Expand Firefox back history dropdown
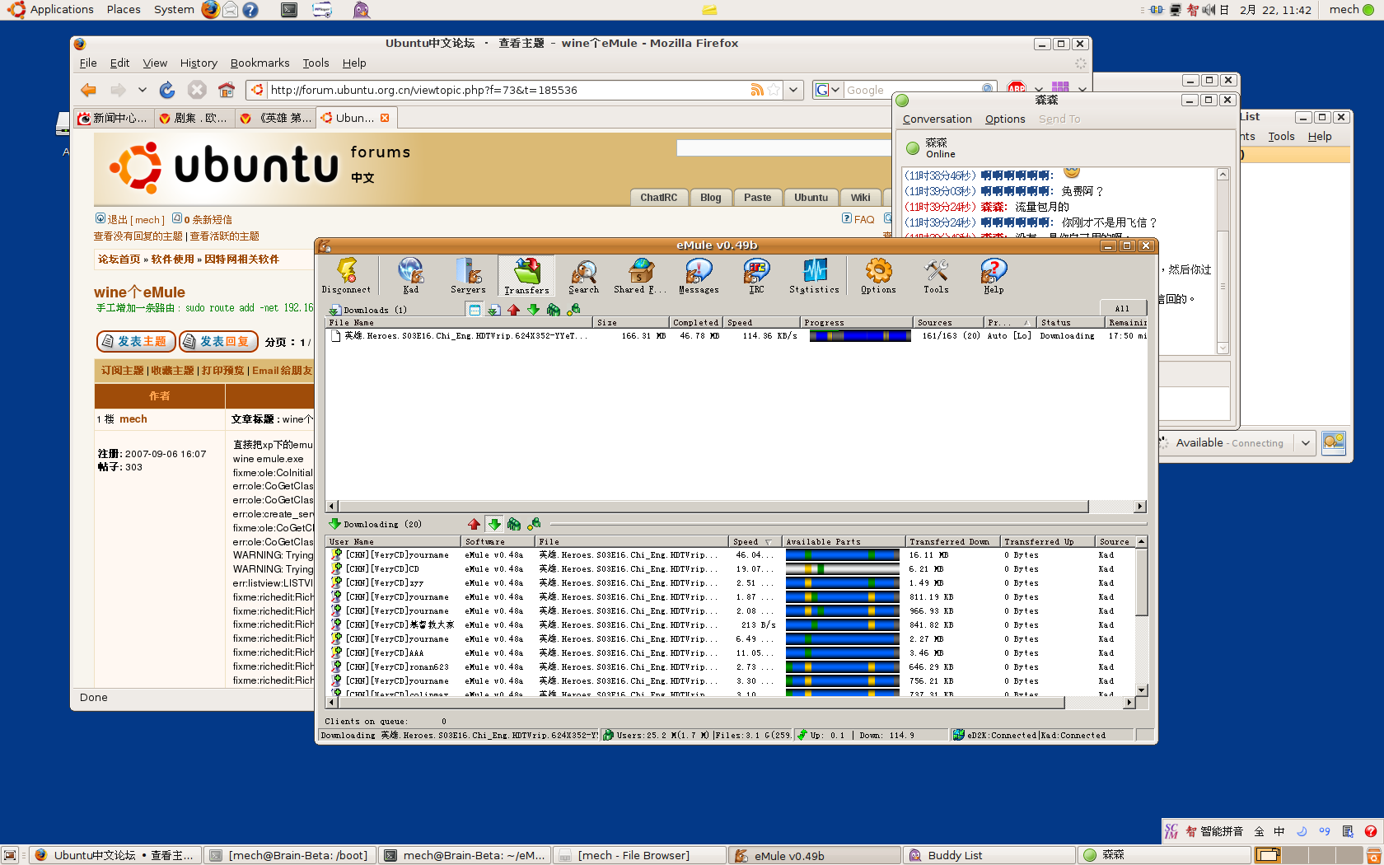 [x=142, y=90]
